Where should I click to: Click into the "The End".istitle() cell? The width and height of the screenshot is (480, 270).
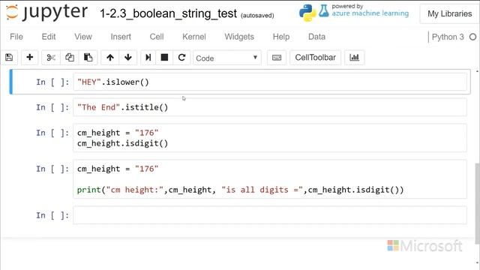click(x=270, y=107)
